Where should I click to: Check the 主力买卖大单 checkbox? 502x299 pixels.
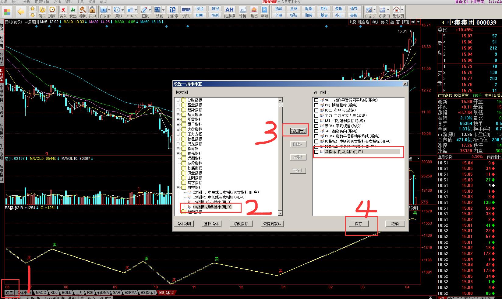click(316, 115)
